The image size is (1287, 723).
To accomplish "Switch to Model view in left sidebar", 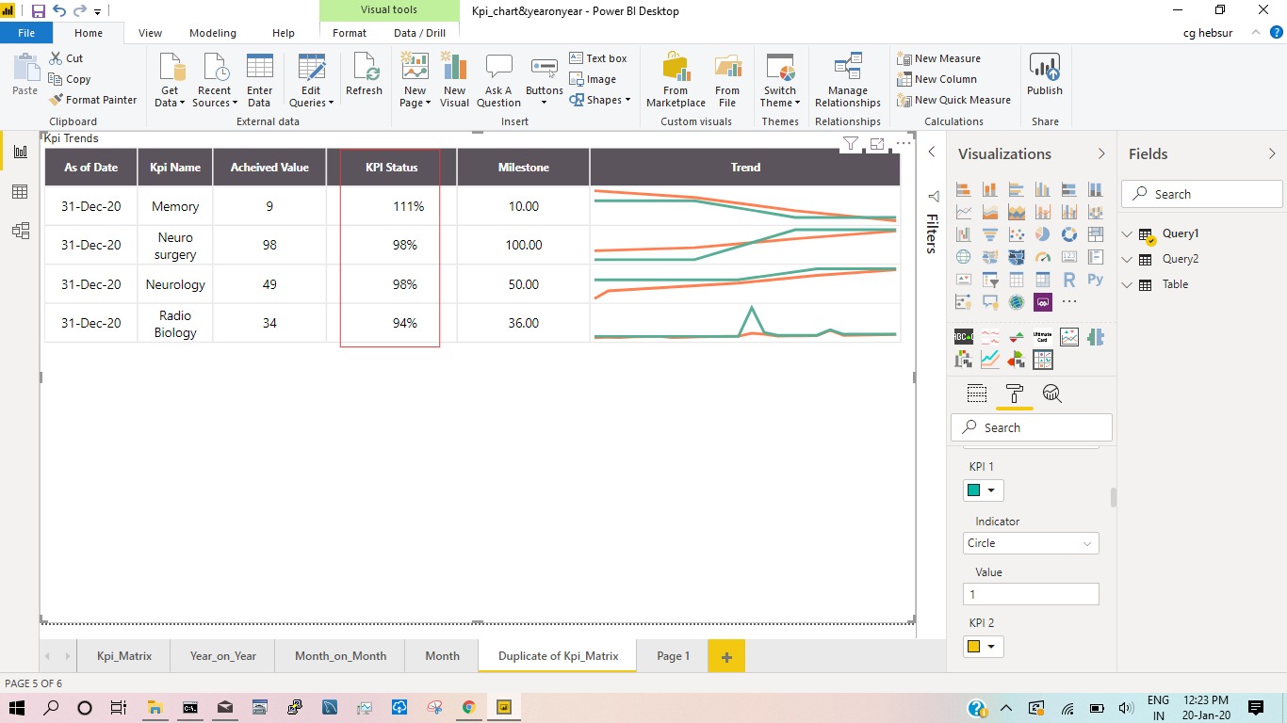I will coord(20,230).
